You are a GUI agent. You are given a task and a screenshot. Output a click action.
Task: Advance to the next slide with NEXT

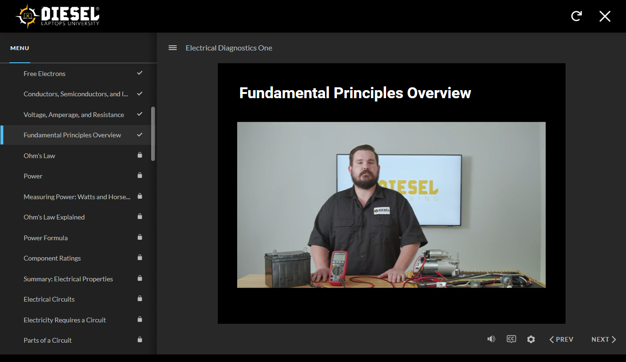pyautogui.click(x=604, y=339)
